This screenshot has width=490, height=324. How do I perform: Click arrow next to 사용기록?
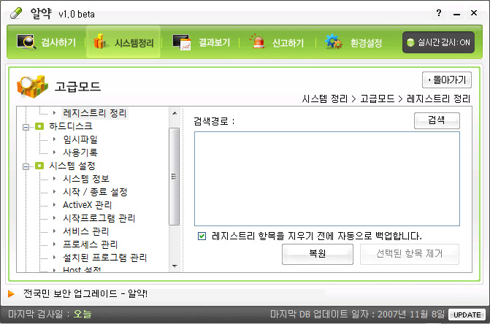(54, 153)
